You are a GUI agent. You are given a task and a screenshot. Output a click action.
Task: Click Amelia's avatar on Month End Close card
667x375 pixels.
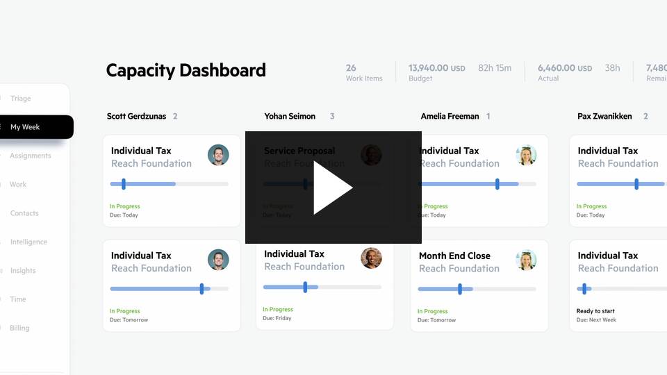[526, 260]
